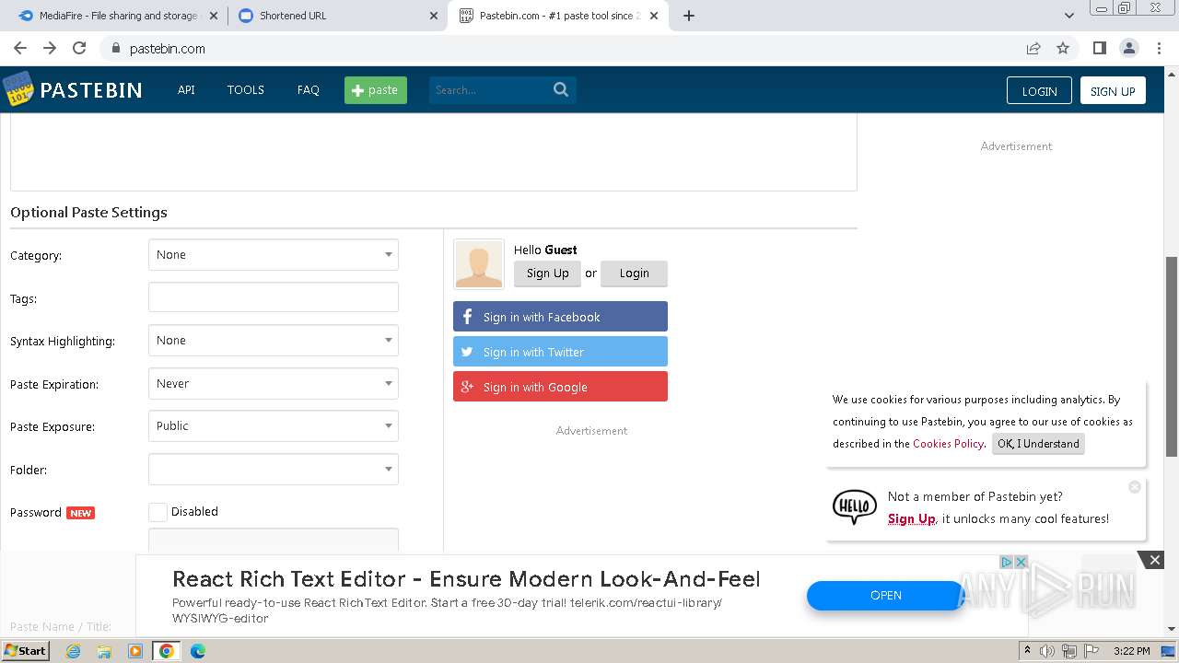Viewport: 1179px width, 663px height.
Task: Open the Paste Expiration dropdown
Action: pos(274,384)
